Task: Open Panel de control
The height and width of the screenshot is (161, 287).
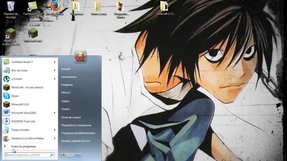Action: [x=71, y=117]
